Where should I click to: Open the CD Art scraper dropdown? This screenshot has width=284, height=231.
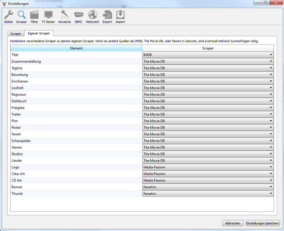(208, 180)
